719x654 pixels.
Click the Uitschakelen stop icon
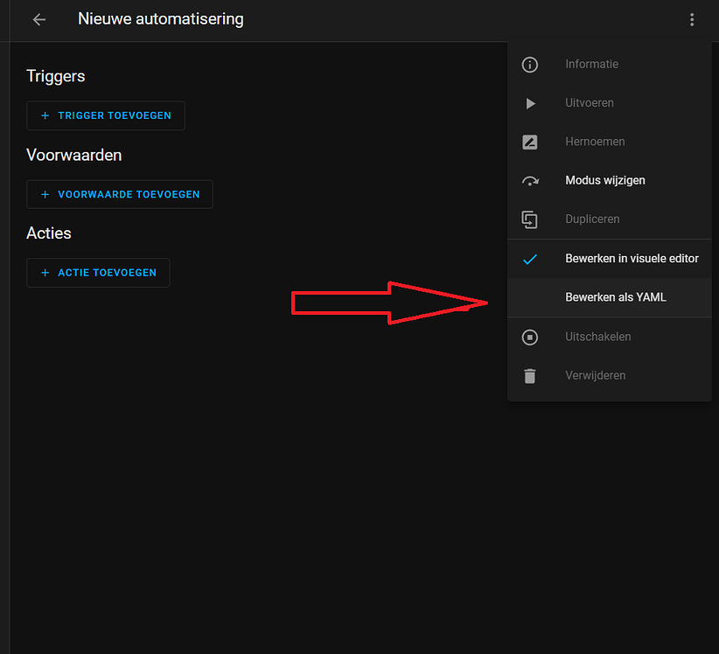point(529,337)
